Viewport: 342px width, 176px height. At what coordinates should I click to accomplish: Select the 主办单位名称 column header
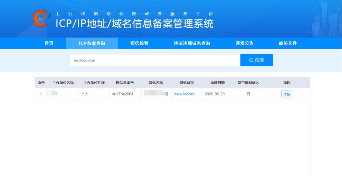point(63,83)
